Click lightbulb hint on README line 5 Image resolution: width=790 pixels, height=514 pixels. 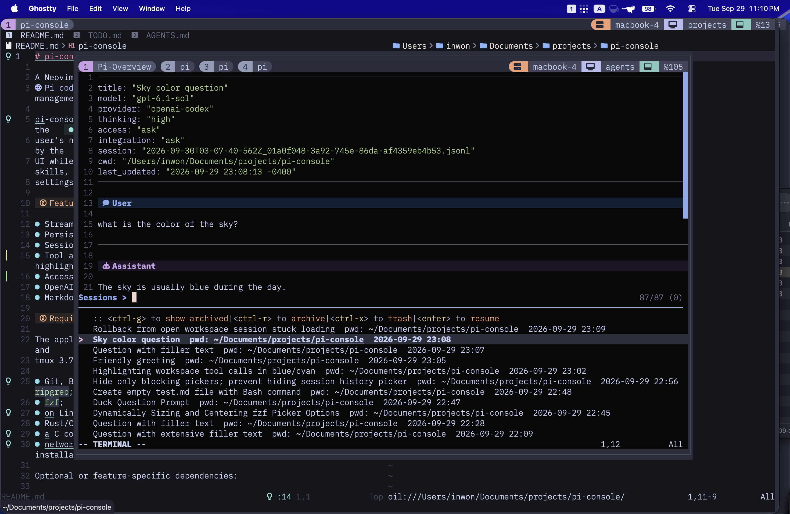pyautogui.click(x=9, y=119)
